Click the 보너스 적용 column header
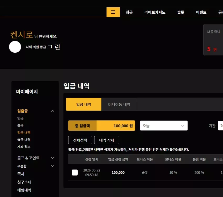The image size is (223, 197). click(145, 159)
